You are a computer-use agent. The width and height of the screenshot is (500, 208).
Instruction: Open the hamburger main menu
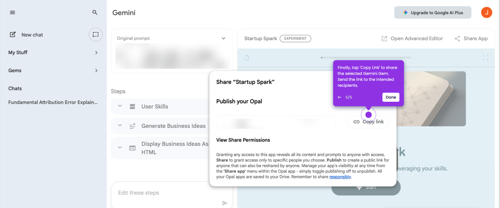pyautogui.click(x=12, y=12)
